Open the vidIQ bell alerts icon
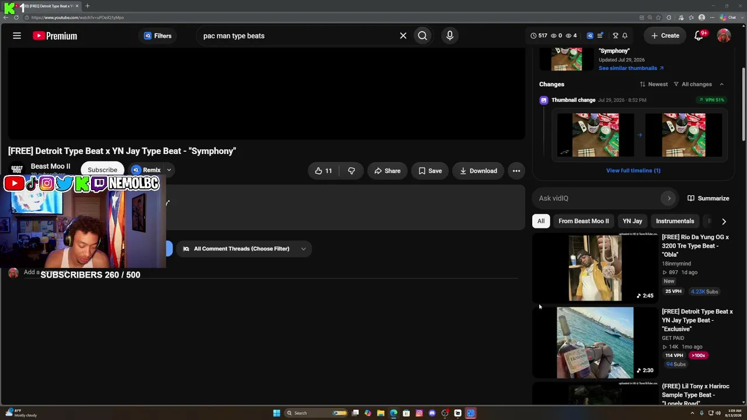Screen dimensions: 747x420 point(624,36)
